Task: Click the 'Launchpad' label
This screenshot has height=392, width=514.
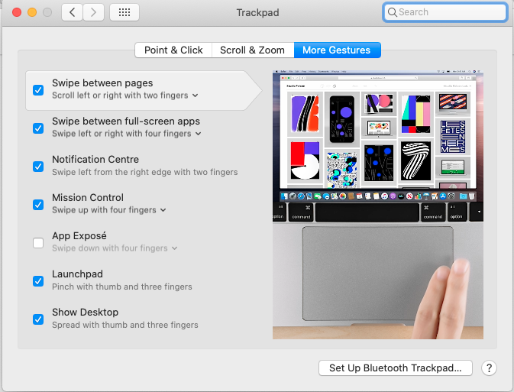Action: tap(77, 274)
